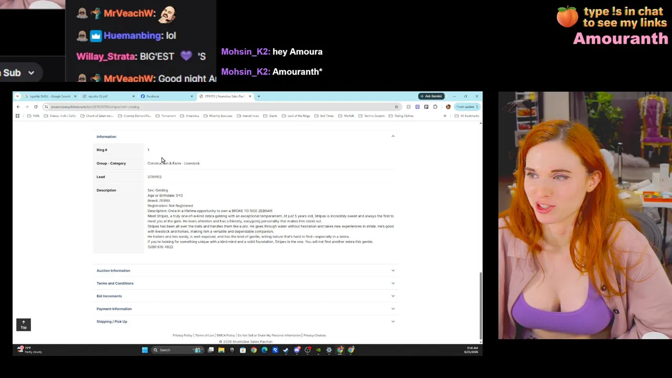Click the browser forward arrow
The height and width of the screenshot is (378, 672).
pos(27,107)
